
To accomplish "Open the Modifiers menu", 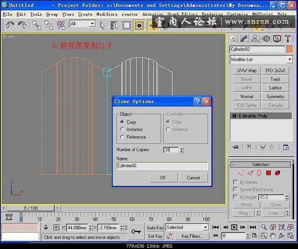I will (x=107, y=14).
